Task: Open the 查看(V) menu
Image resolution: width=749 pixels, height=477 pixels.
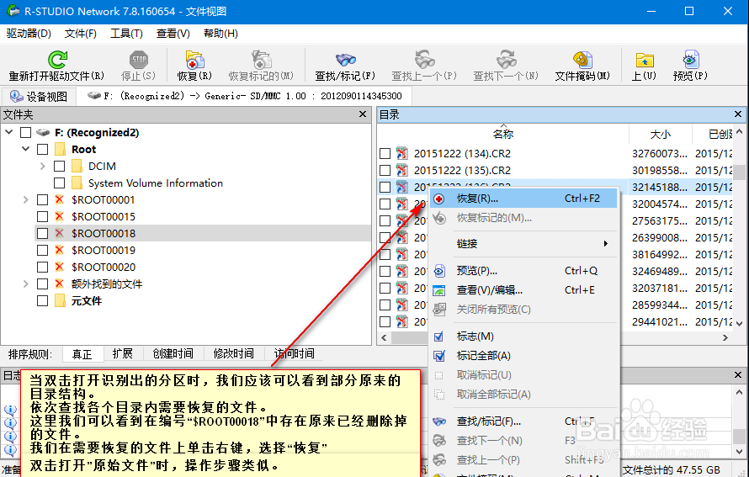Action: 173,34
